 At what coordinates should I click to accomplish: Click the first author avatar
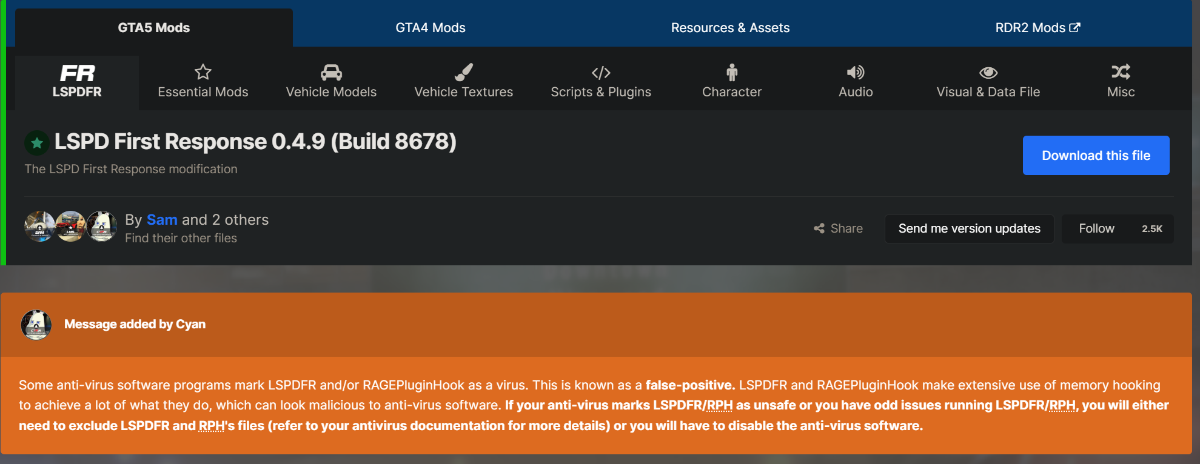40,227
